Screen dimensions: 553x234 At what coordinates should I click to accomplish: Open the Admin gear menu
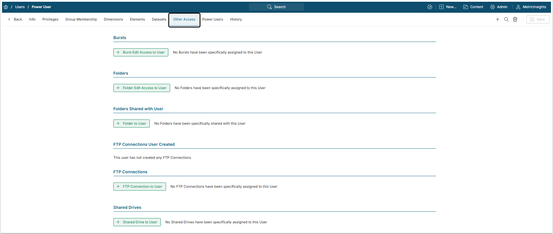point(499,7)
